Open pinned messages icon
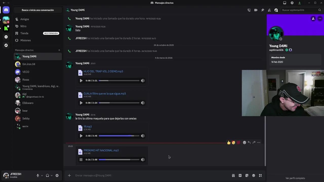The height and width of the screenshot is (182, 324). (x=262, y=10)
